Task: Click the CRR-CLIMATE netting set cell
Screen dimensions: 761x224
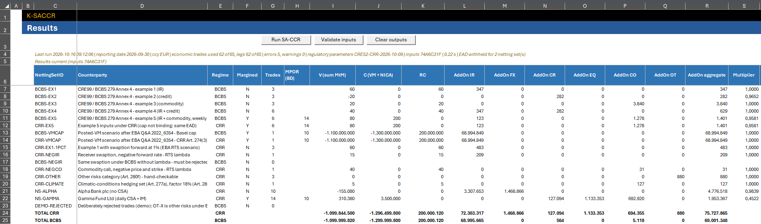Action: [55, 184]
